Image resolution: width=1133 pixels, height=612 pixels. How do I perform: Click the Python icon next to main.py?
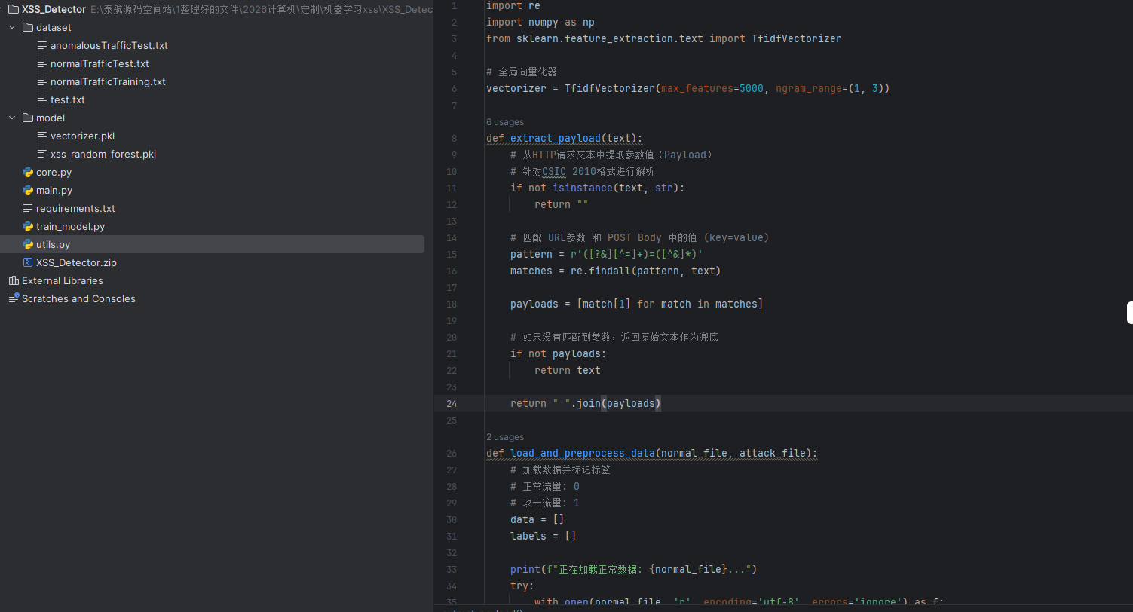click(x=28, y=190)
